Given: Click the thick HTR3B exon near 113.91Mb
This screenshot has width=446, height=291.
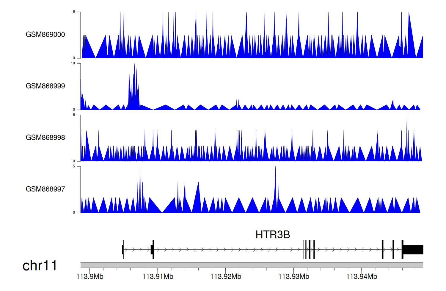Looking at the screenshot, I should [x=153, y=249].
